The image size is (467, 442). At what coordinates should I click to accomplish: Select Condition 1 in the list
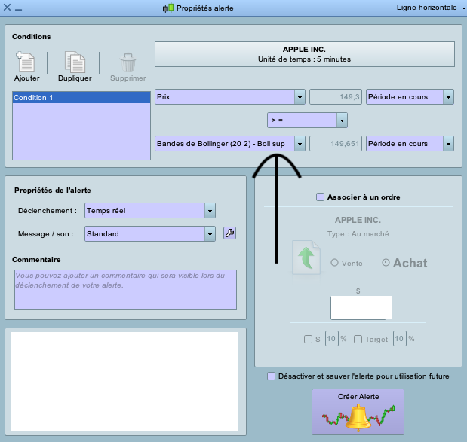tap(81, 97)
